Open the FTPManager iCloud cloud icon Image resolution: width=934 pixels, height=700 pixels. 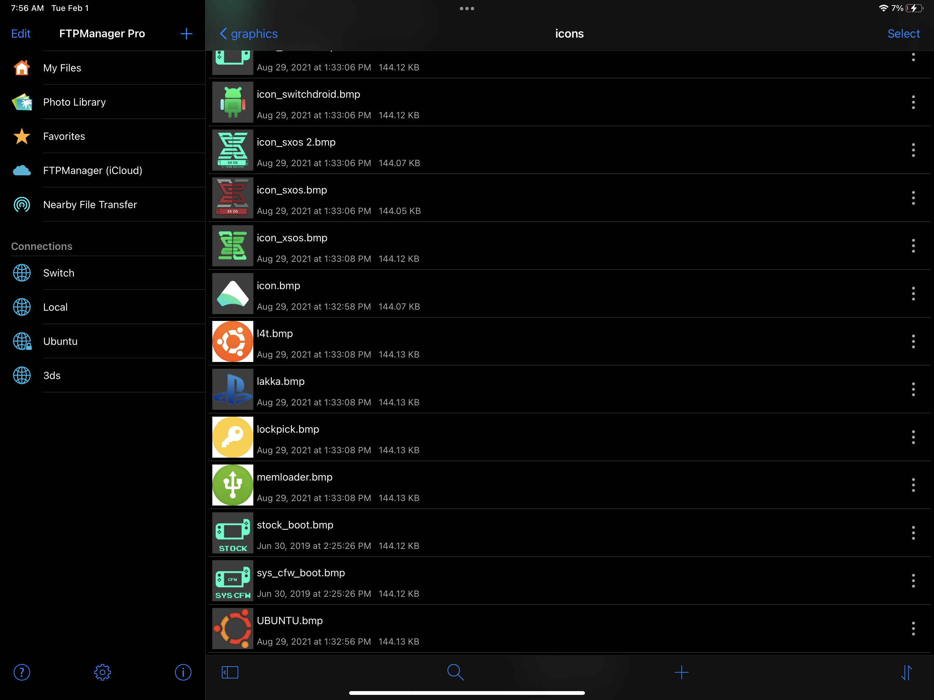(x=22, y=170)
